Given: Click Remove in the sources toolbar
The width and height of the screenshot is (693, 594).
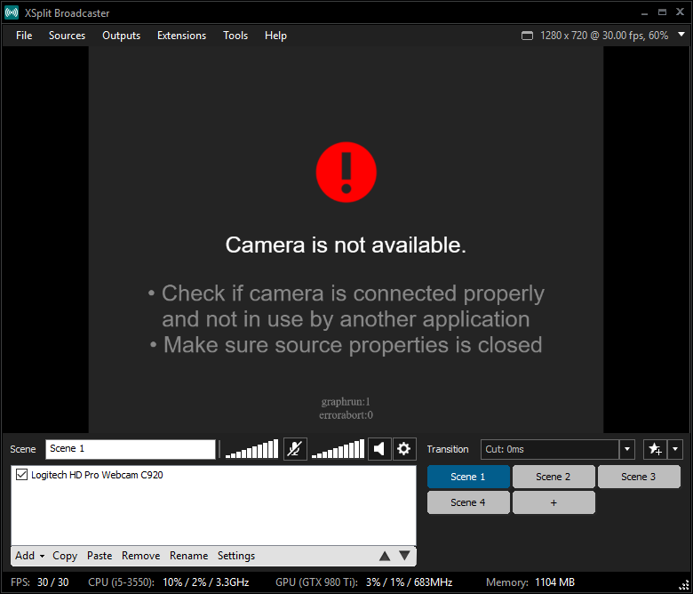Looking at the screenshot, I should (140, 556).
